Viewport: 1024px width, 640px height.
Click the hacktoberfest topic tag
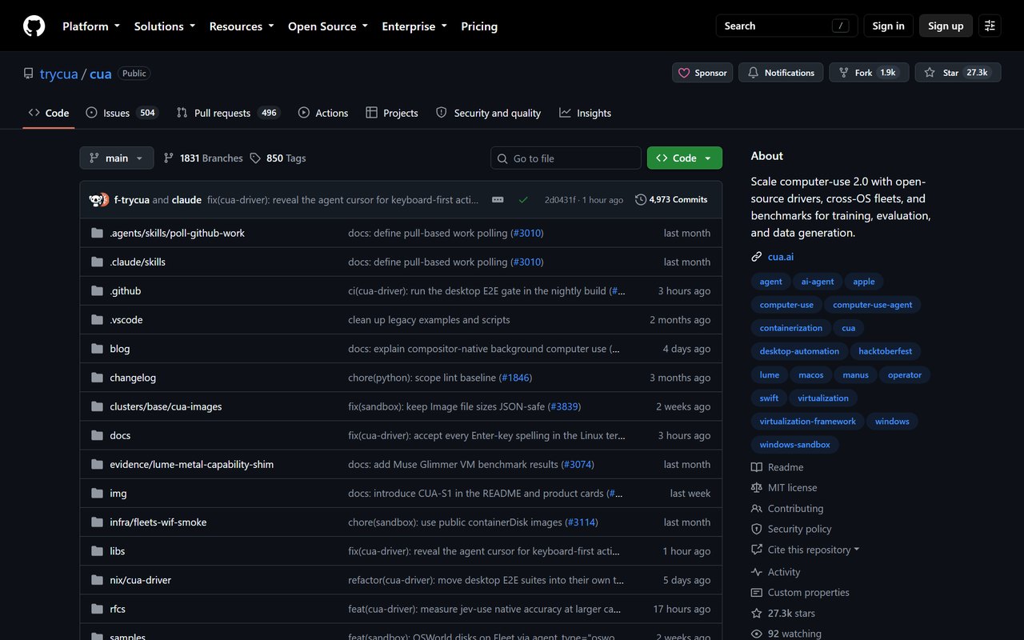click(x=885, y=351)
